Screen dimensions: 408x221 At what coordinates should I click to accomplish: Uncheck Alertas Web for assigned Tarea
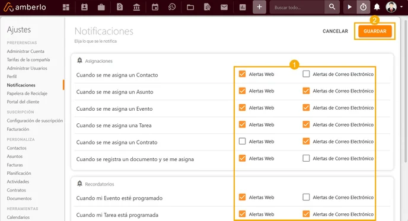click(242, 124)
